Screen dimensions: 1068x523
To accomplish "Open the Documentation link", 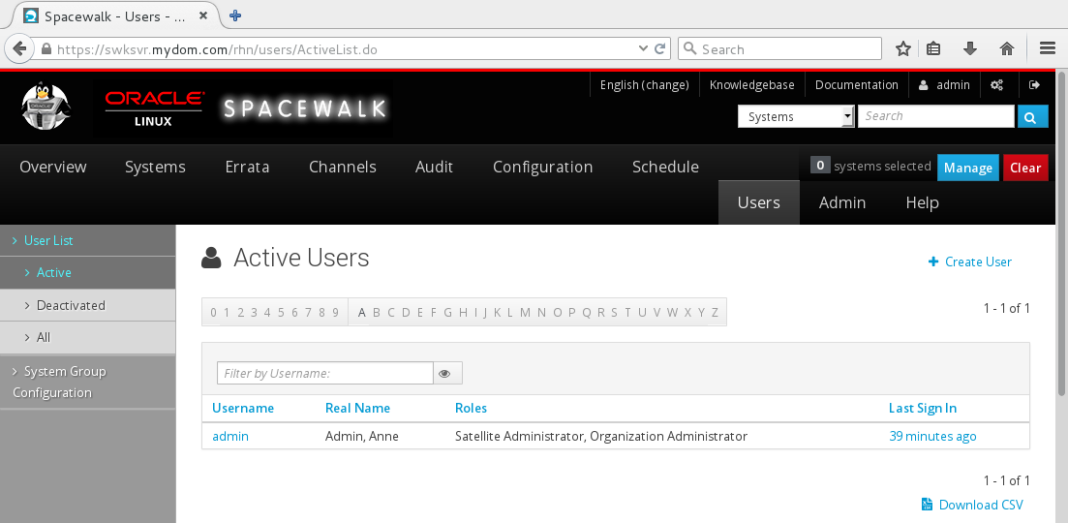I will pos(857,85).
